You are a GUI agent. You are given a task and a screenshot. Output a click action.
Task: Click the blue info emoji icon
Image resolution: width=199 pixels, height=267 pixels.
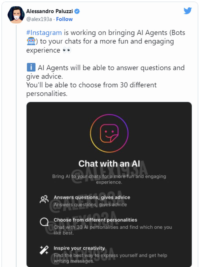(x=31, y=67)
